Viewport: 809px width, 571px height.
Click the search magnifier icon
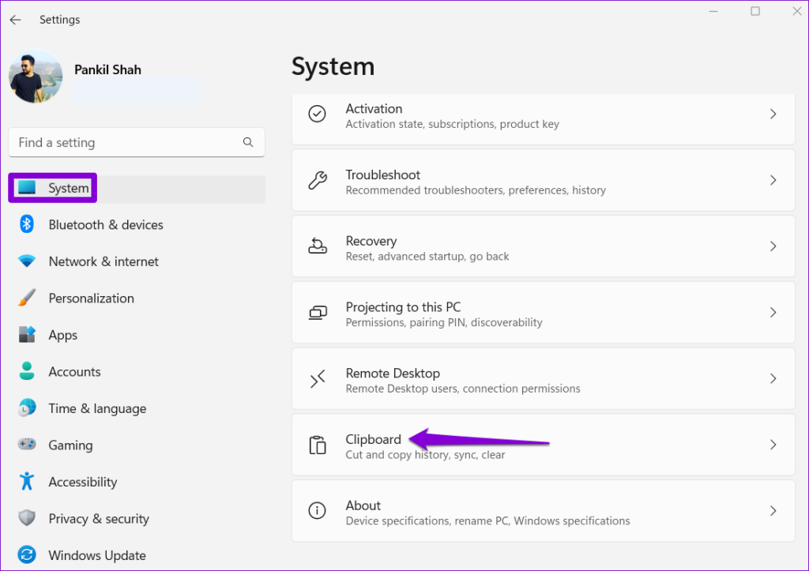[x=249, y=142]
